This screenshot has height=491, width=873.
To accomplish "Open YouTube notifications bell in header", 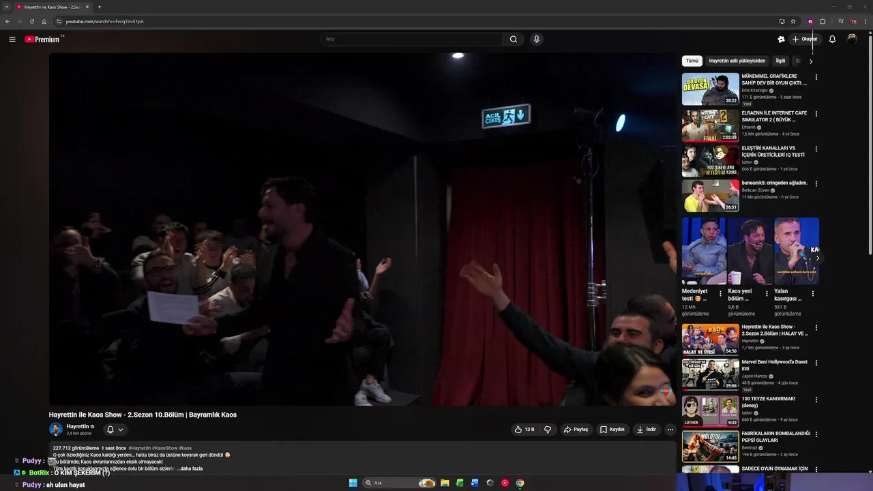I will tap(832, 40).
